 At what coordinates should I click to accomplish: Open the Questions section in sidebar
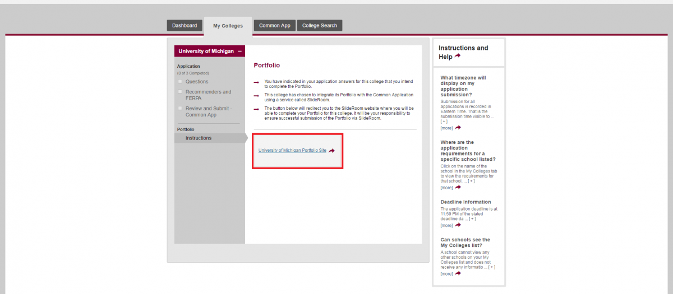tap(197, 82)
